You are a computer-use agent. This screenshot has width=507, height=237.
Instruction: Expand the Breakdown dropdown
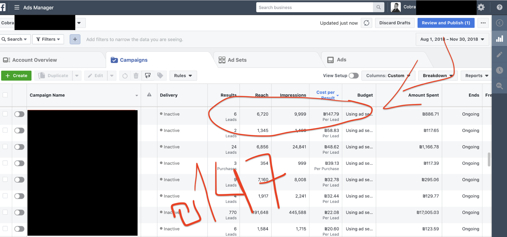coord(438,76)
